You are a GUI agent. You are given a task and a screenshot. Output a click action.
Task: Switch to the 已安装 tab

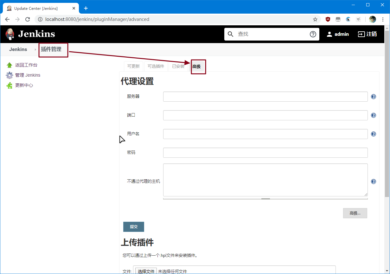(178, 67)
